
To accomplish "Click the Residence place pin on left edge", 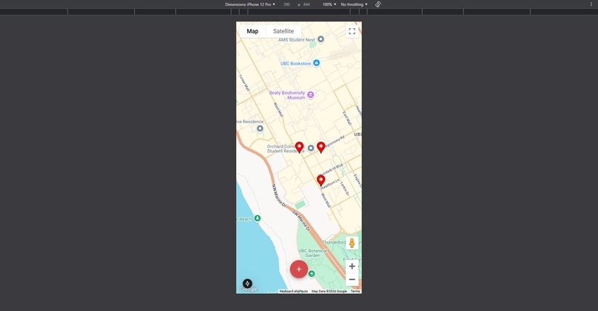I will click(260, 128).
